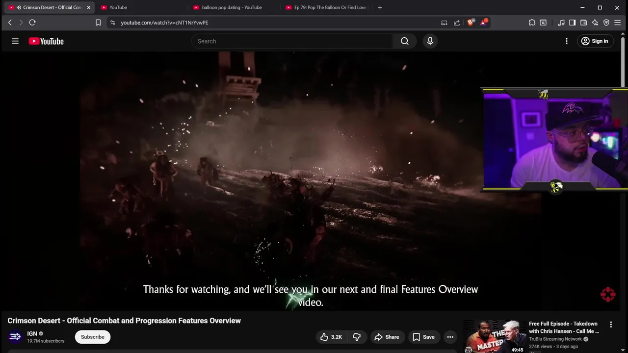Share the Crimson Desert video
This screenshot has width=628, height=353.
coord(387,337)
